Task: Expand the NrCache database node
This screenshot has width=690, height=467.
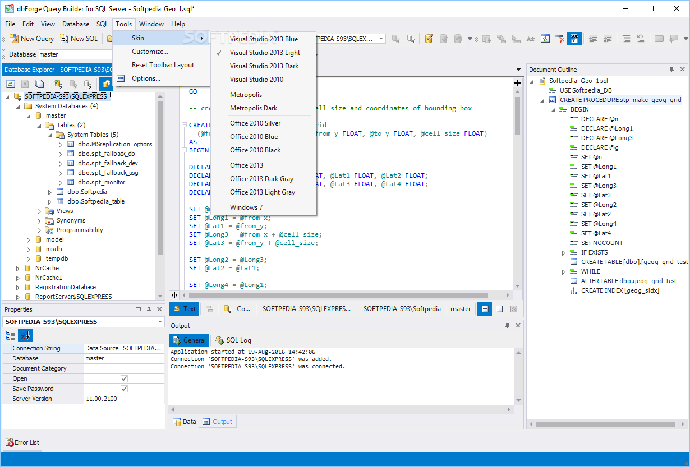Action: (18, 268)
